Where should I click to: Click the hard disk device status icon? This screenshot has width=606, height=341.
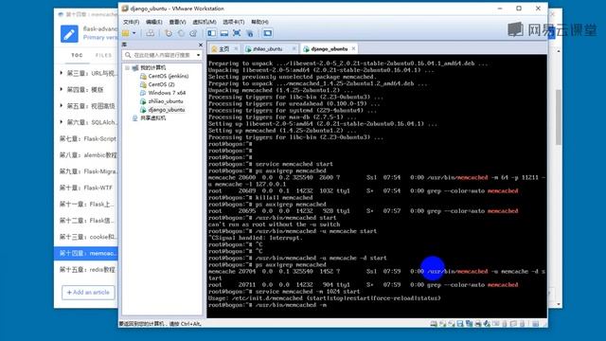point(434,324)
